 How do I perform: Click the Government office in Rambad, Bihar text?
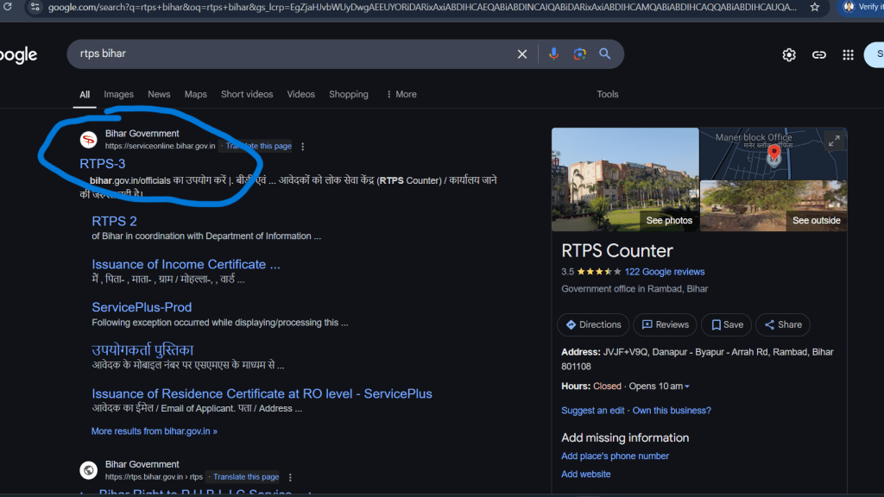click(x=635, y=288)
